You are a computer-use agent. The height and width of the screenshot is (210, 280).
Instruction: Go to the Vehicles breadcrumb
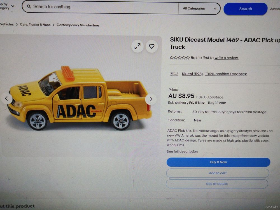7,24
